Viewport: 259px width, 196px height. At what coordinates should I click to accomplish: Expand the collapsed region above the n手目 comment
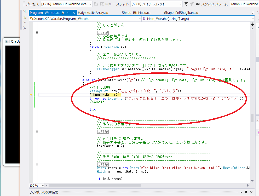37,131
